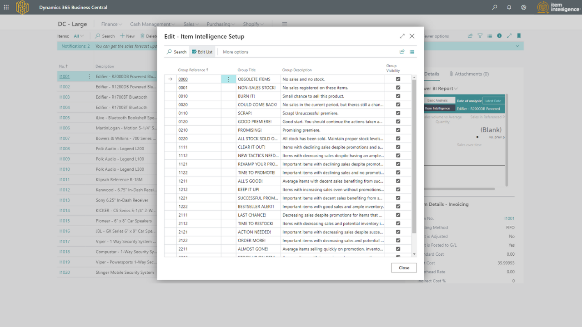Toggle visibility checkbox for BURN IT!
Screen dimensions: 582x327
click(398, 96)
